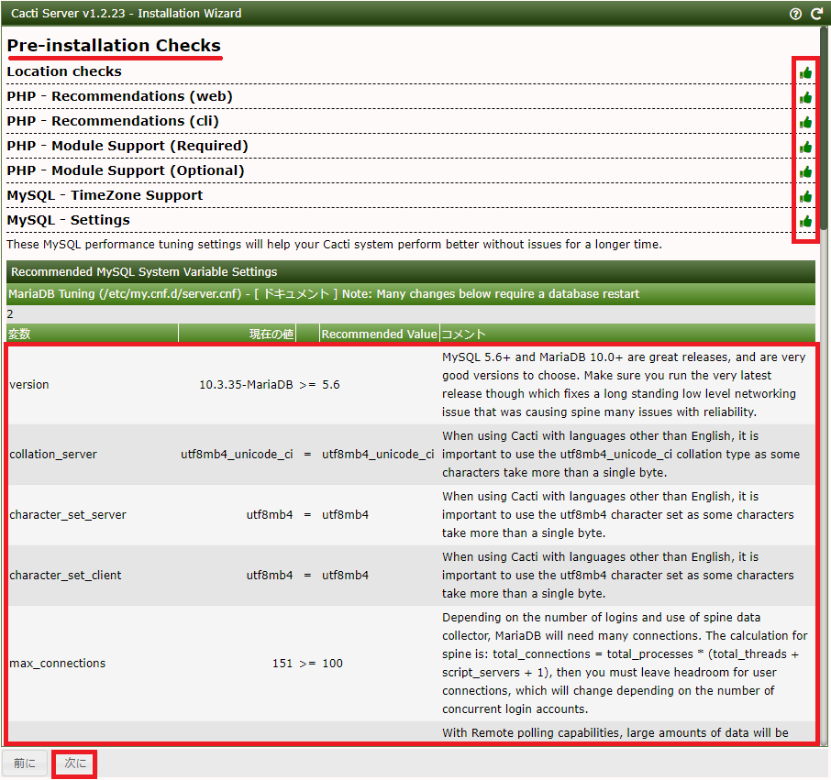831x780 pixels.
Task: Click thumbs-up icon for MySQL TimeZone Support
Action: click(805, 196)
